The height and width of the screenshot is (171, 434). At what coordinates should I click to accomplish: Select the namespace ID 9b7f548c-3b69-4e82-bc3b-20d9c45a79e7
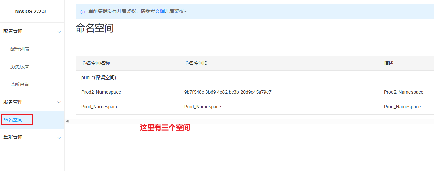coord(228,92)
